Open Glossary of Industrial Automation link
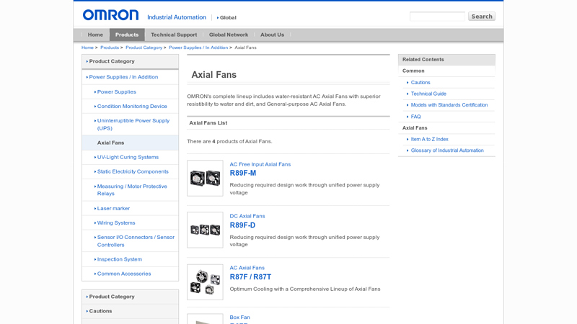577x324 pixels. click(447, 150)
